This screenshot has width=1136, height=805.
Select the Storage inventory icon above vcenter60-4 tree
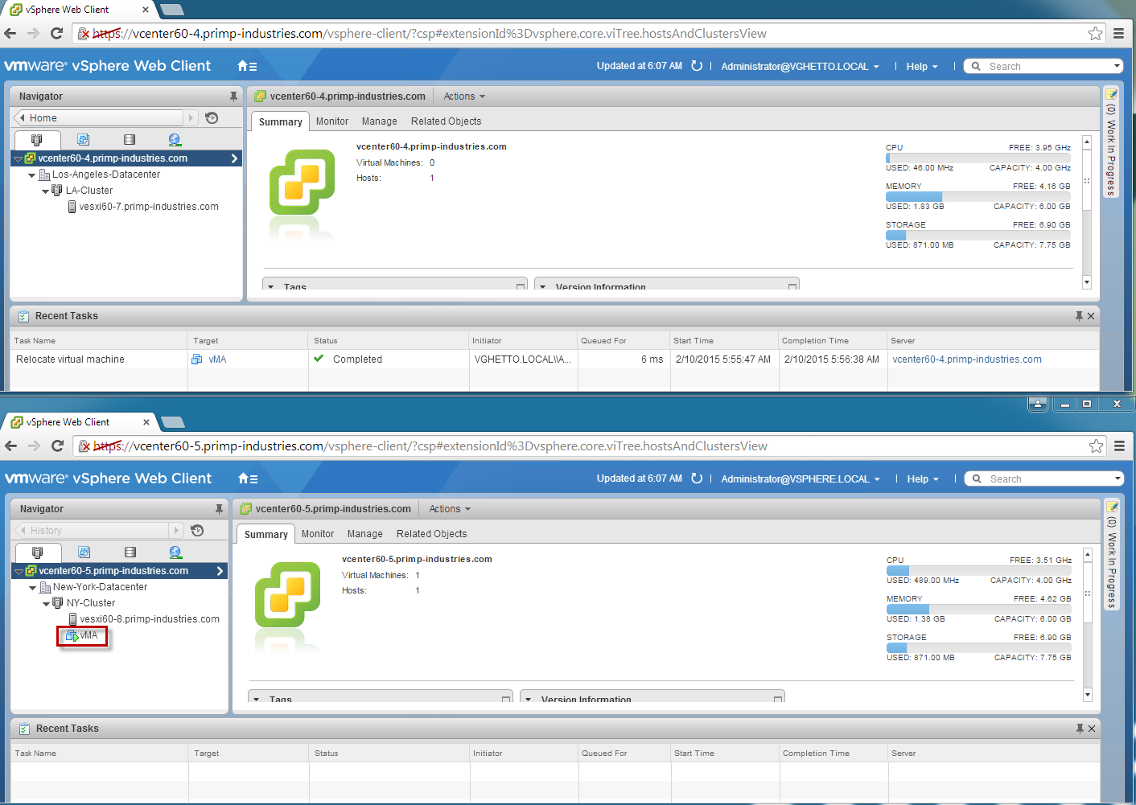(x=130, y=140)
